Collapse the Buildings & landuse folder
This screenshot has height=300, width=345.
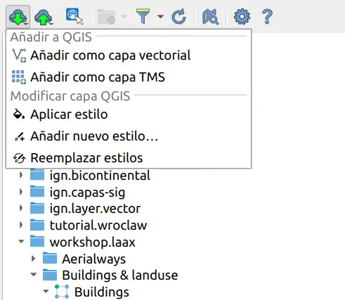tap(34, 275)
